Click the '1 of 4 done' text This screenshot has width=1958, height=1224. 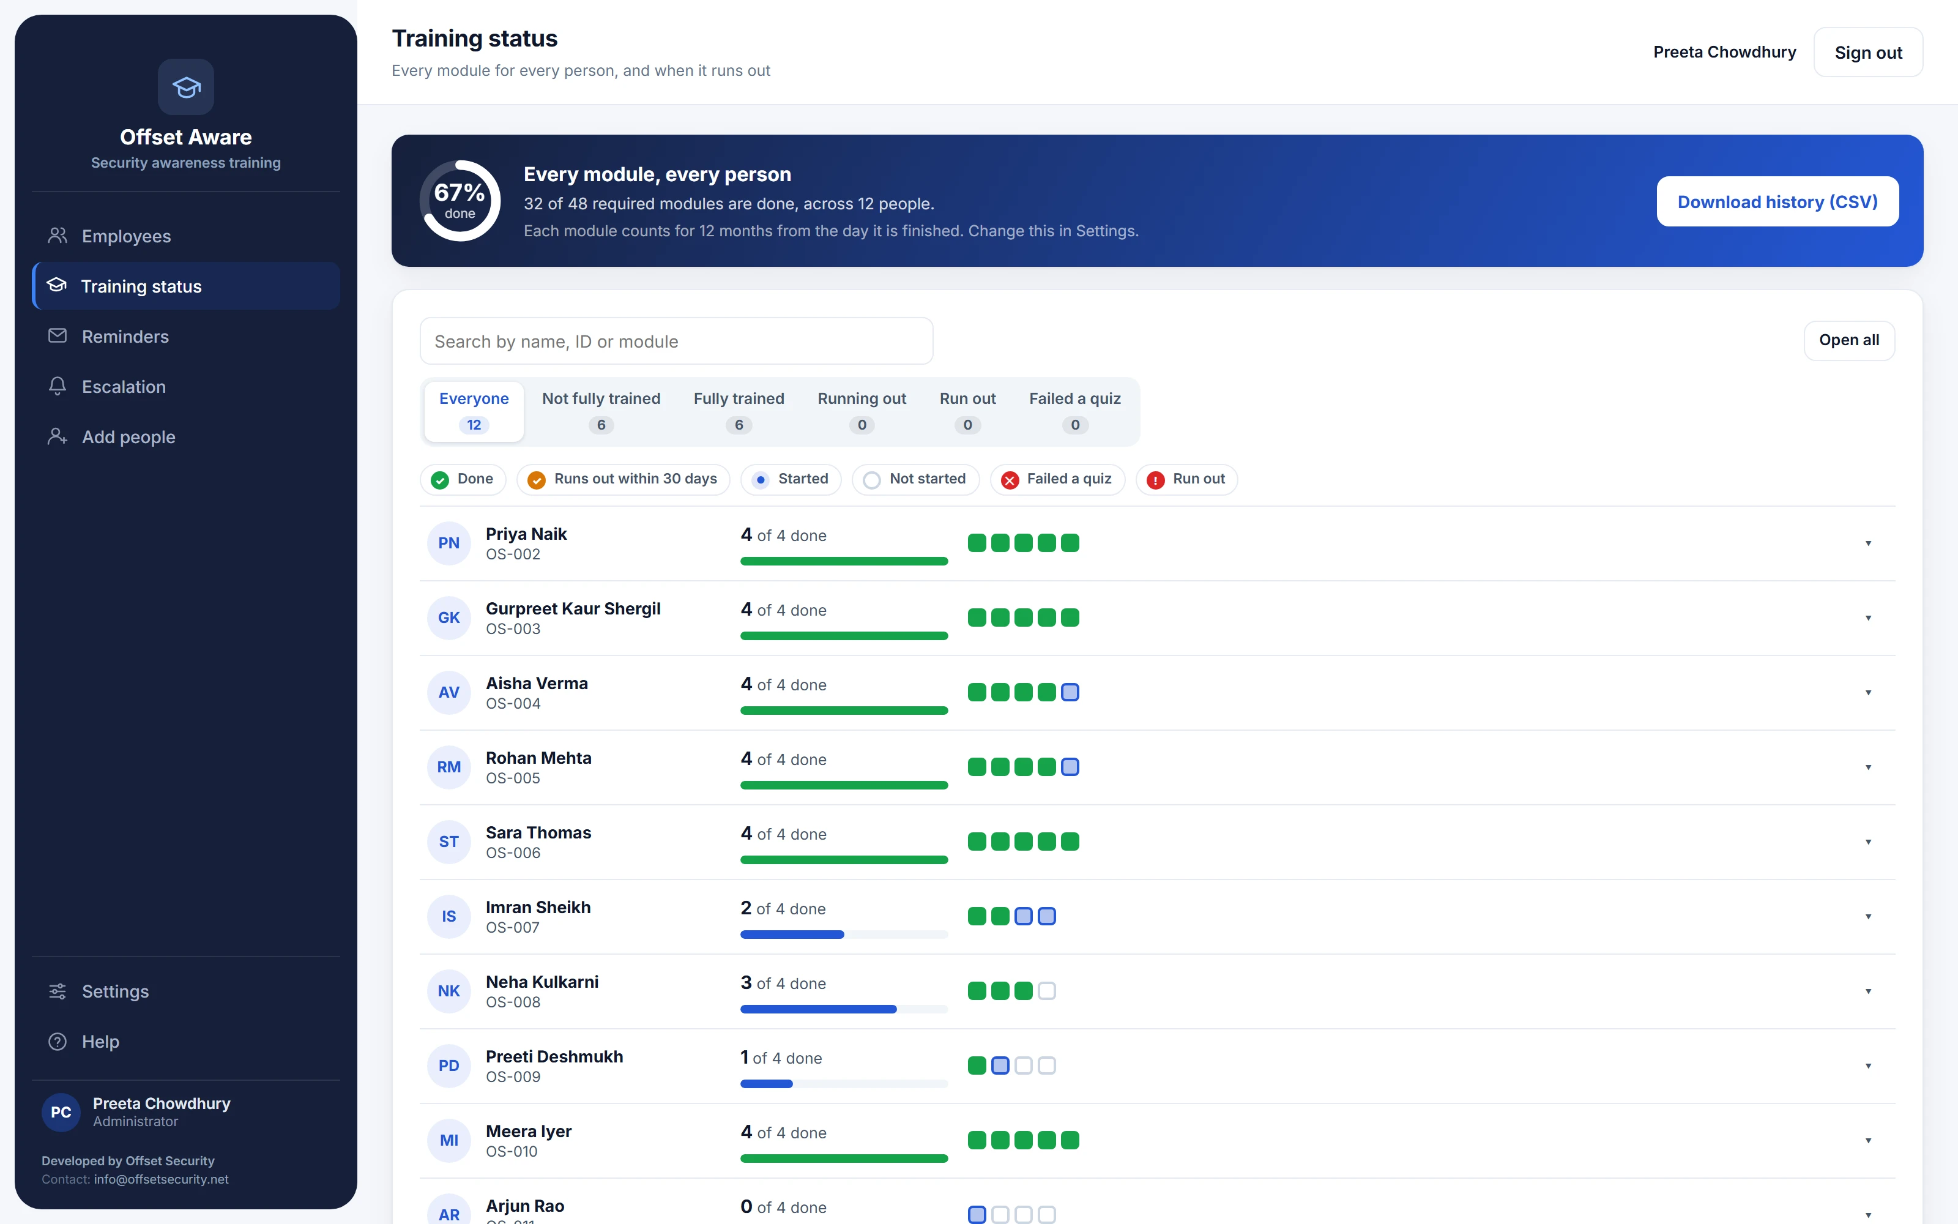[781, 1058]
